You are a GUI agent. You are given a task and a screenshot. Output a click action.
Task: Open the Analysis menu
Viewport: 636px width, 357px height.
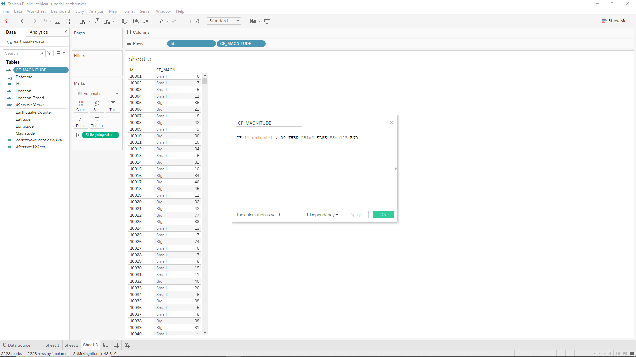(x=96, y=11)
